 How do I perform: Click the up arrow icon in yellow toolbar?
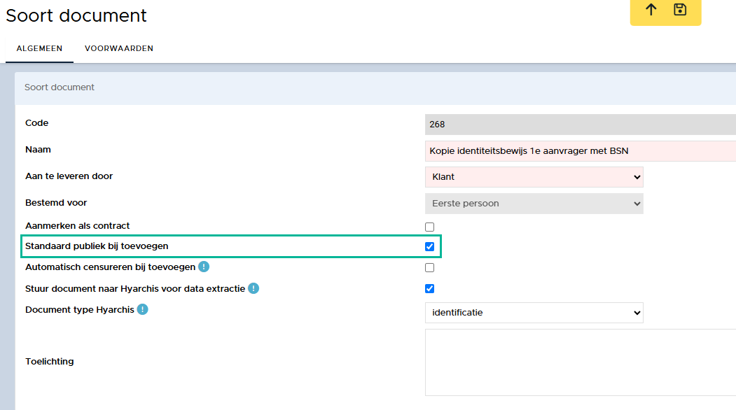[x=651, y=10]
